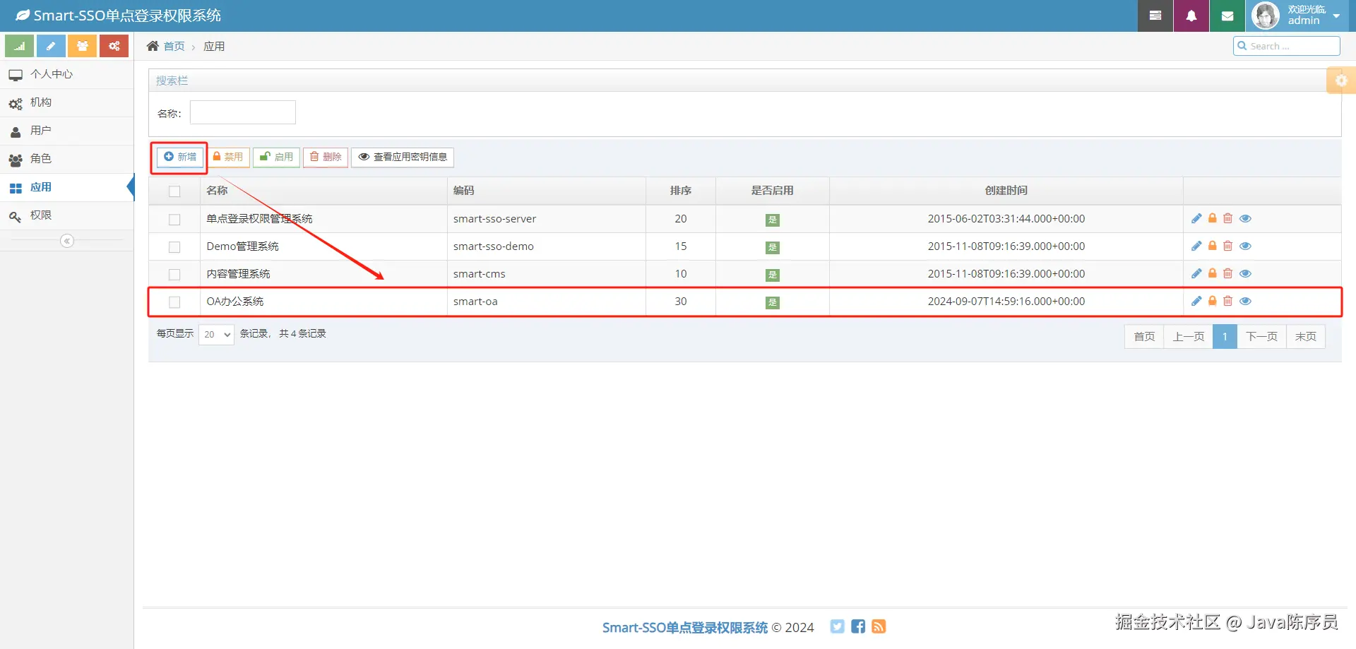The image size is (1356, 649).
Task: Check the 单点登录权限管理系统 row checkbox
Action: (174, 220)
